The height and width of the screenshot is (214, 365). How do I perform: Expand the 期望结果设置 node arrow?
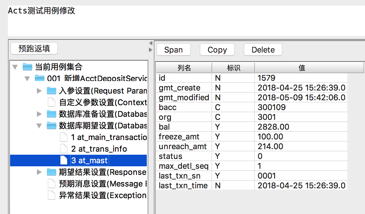[x=39, y=172]
